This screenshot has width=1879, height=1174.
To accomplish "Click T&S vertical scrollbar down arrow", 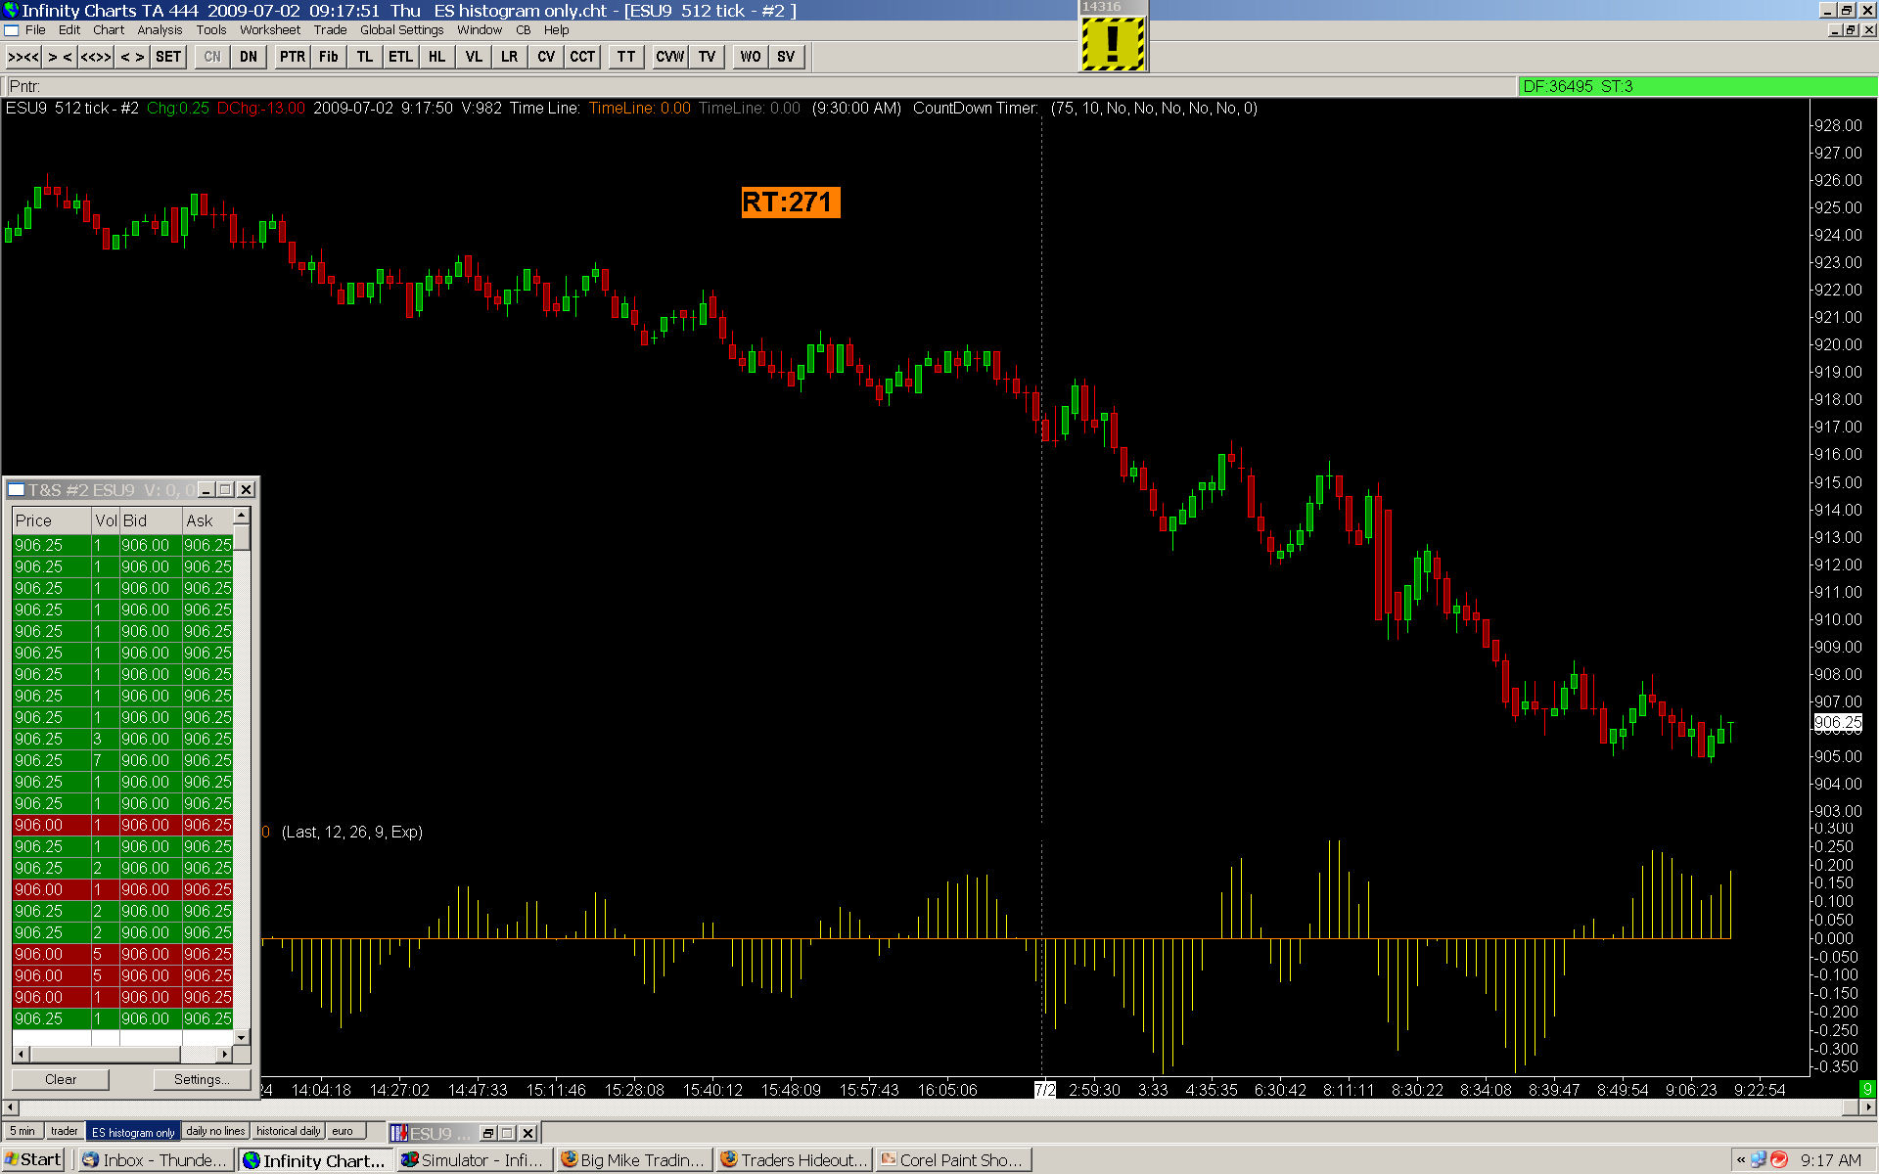I will [x=242, y=1037].
